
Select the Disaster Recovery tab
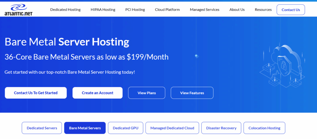coord(221,128)
